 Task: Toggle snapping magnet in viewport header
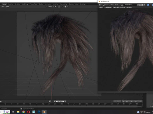59,7
